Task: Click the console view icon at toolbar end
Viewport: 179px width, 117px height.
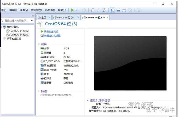Action: [138, 10]
